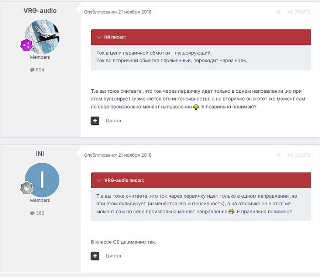Click plus multiquote icon in INI's post
The width and height of the screenshot is (320, 277).
click(95, 256)
